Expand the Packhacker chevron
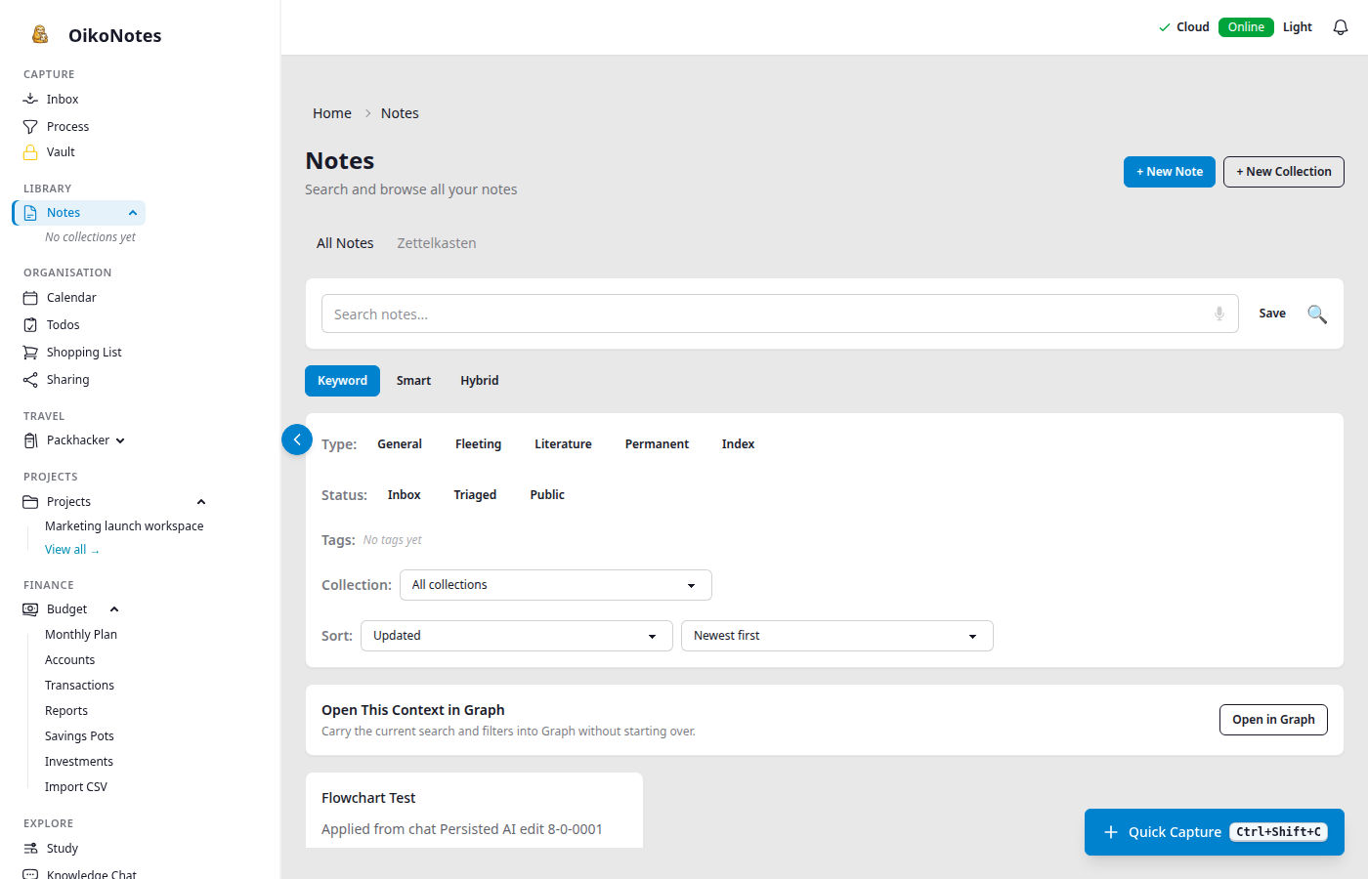The height and width of the screenshot is (879, 1368). pyautogui.click(x=120, y=440)
